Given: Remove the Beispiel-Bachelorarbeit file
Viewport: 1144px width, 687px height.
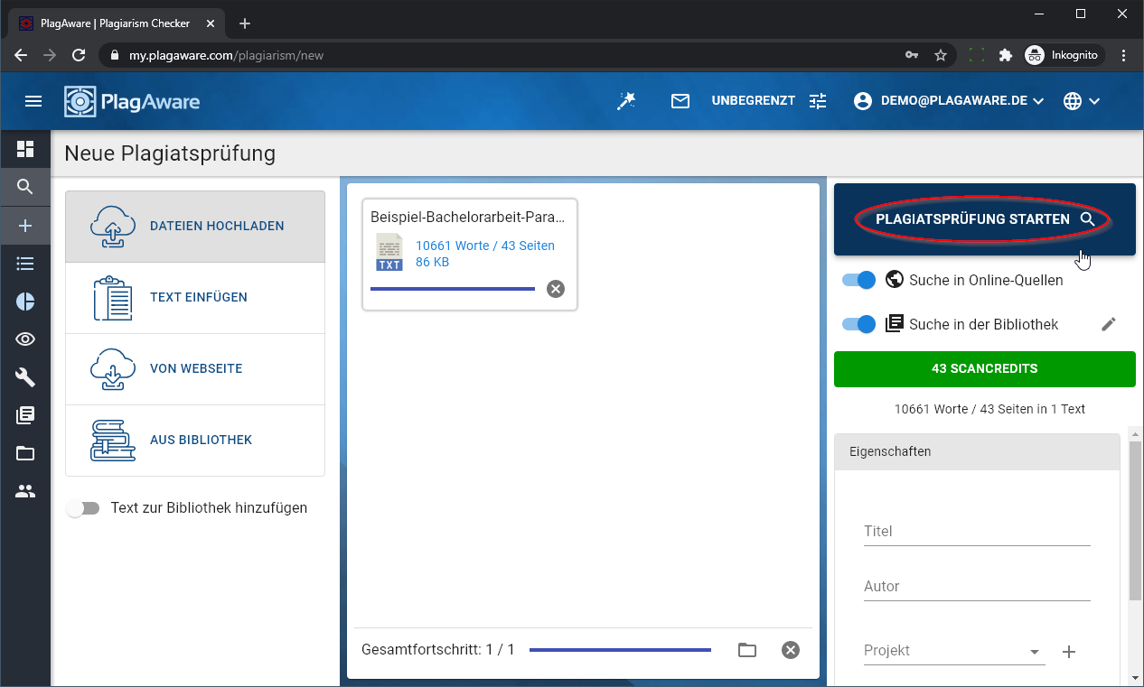Looking at the screenshot, I should (x=556, y=289).
